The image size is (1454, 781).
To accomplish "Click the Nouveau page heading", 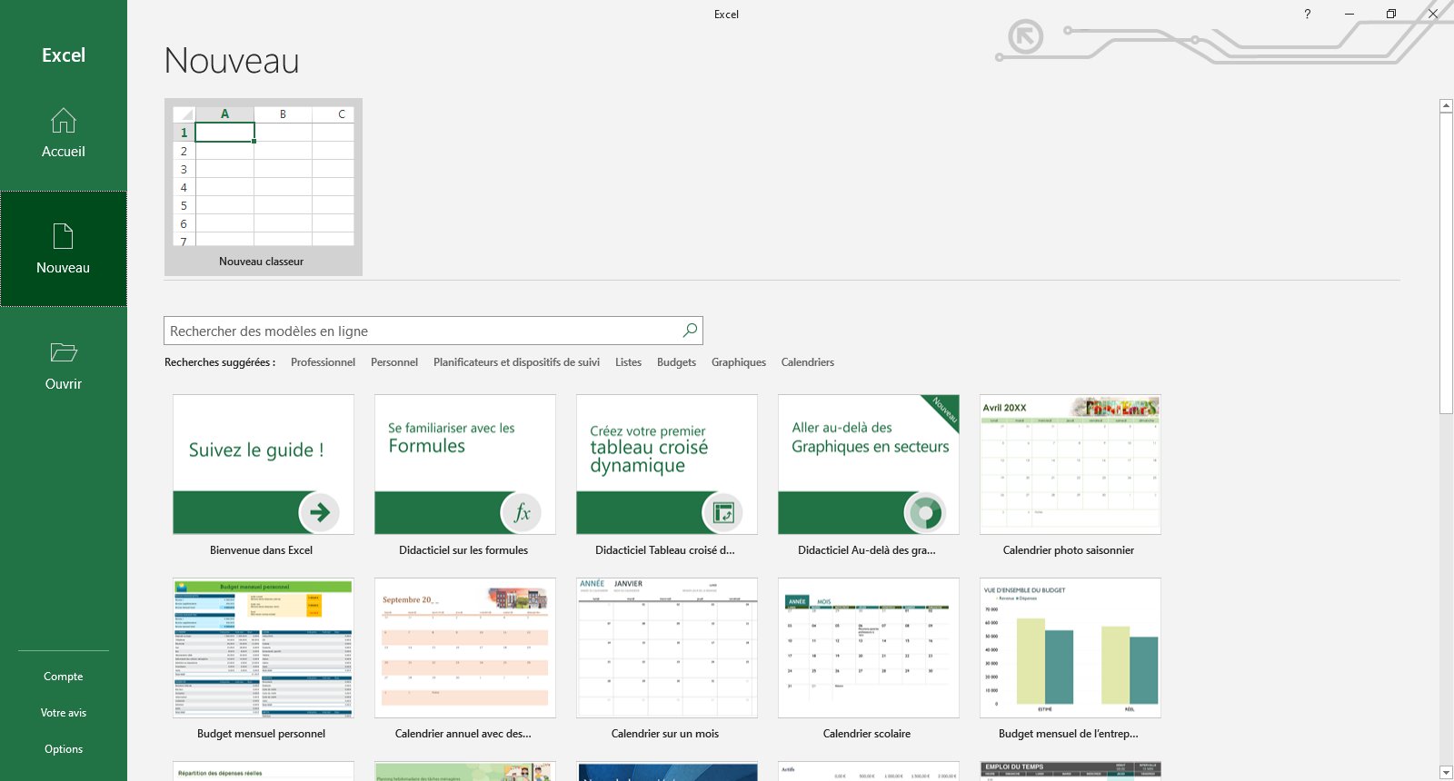I will 232,61.
